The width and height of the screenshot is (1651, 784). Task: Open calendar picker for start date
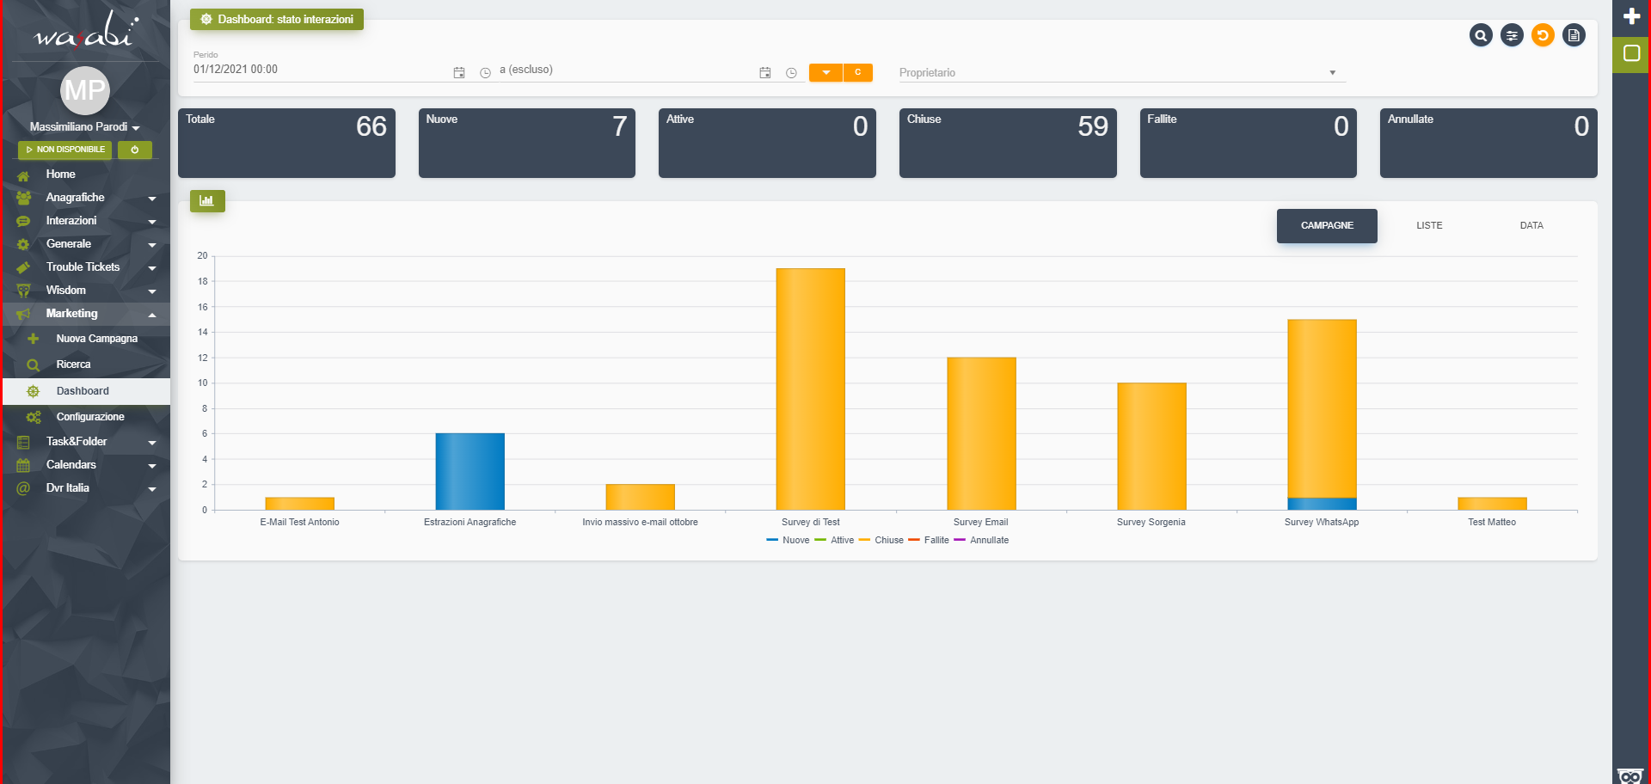(x=459, y=73)
